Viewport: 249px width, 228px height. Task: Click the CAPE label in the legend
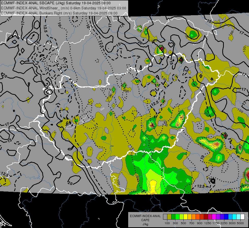click(145, 220)
